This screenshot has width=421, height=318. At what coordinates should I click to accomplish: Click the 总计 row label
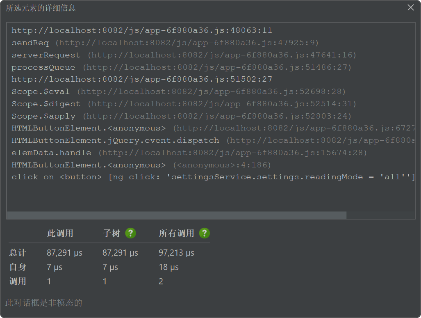coord(18,253)
